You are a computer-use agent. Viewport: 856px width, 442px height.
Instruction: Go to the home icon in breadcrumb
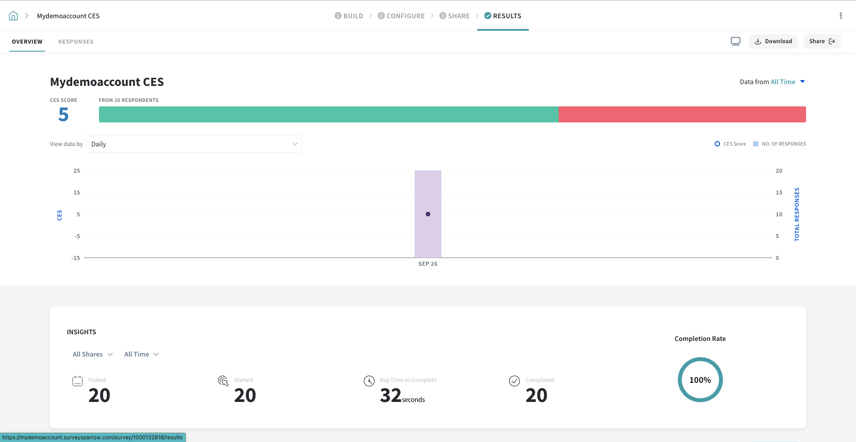point(13,16)
